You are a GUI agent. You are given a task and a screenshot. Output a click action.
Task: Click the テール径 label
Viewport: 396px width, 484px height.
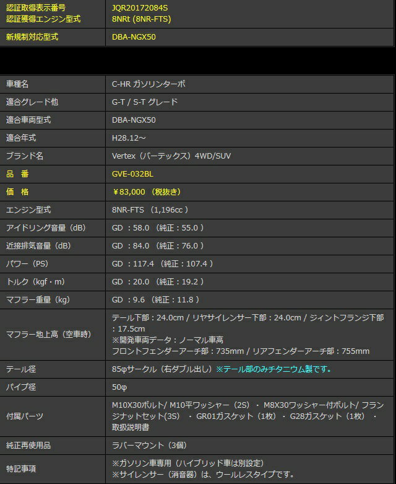[21, 369]
